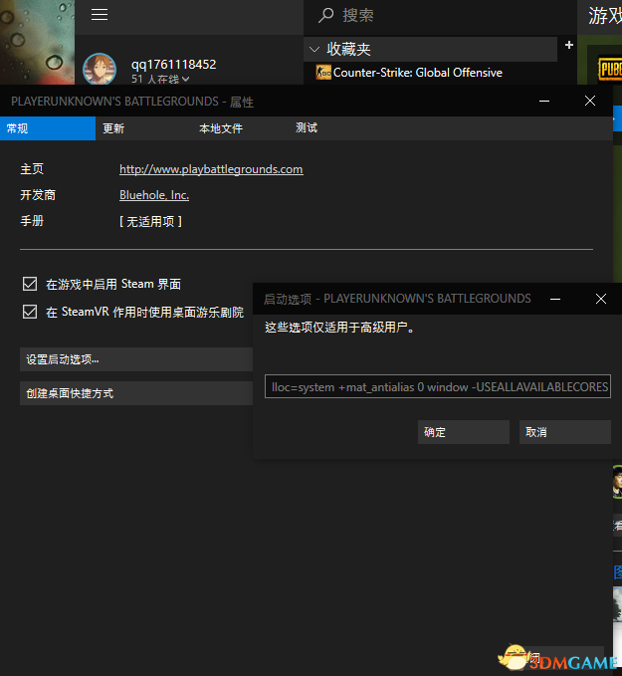This screenshot has height=676, width=622.
Task: Click the Counter-Strike game icon
Action: click(322, 73)
